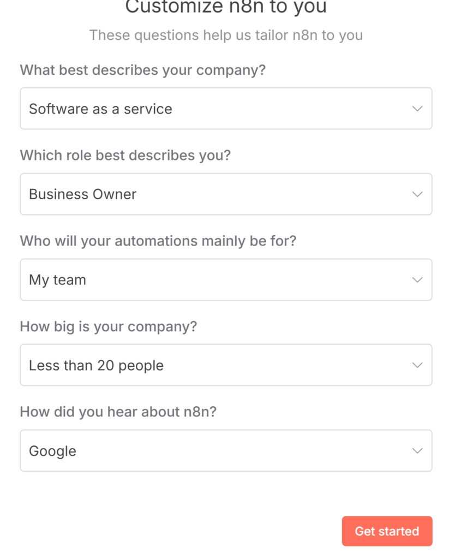Image resolution: width=449 pixels, height=559 pixels.
Task: Click the chevron arrow beside Google
Action: pyautogui.click(x=417, y=451)
